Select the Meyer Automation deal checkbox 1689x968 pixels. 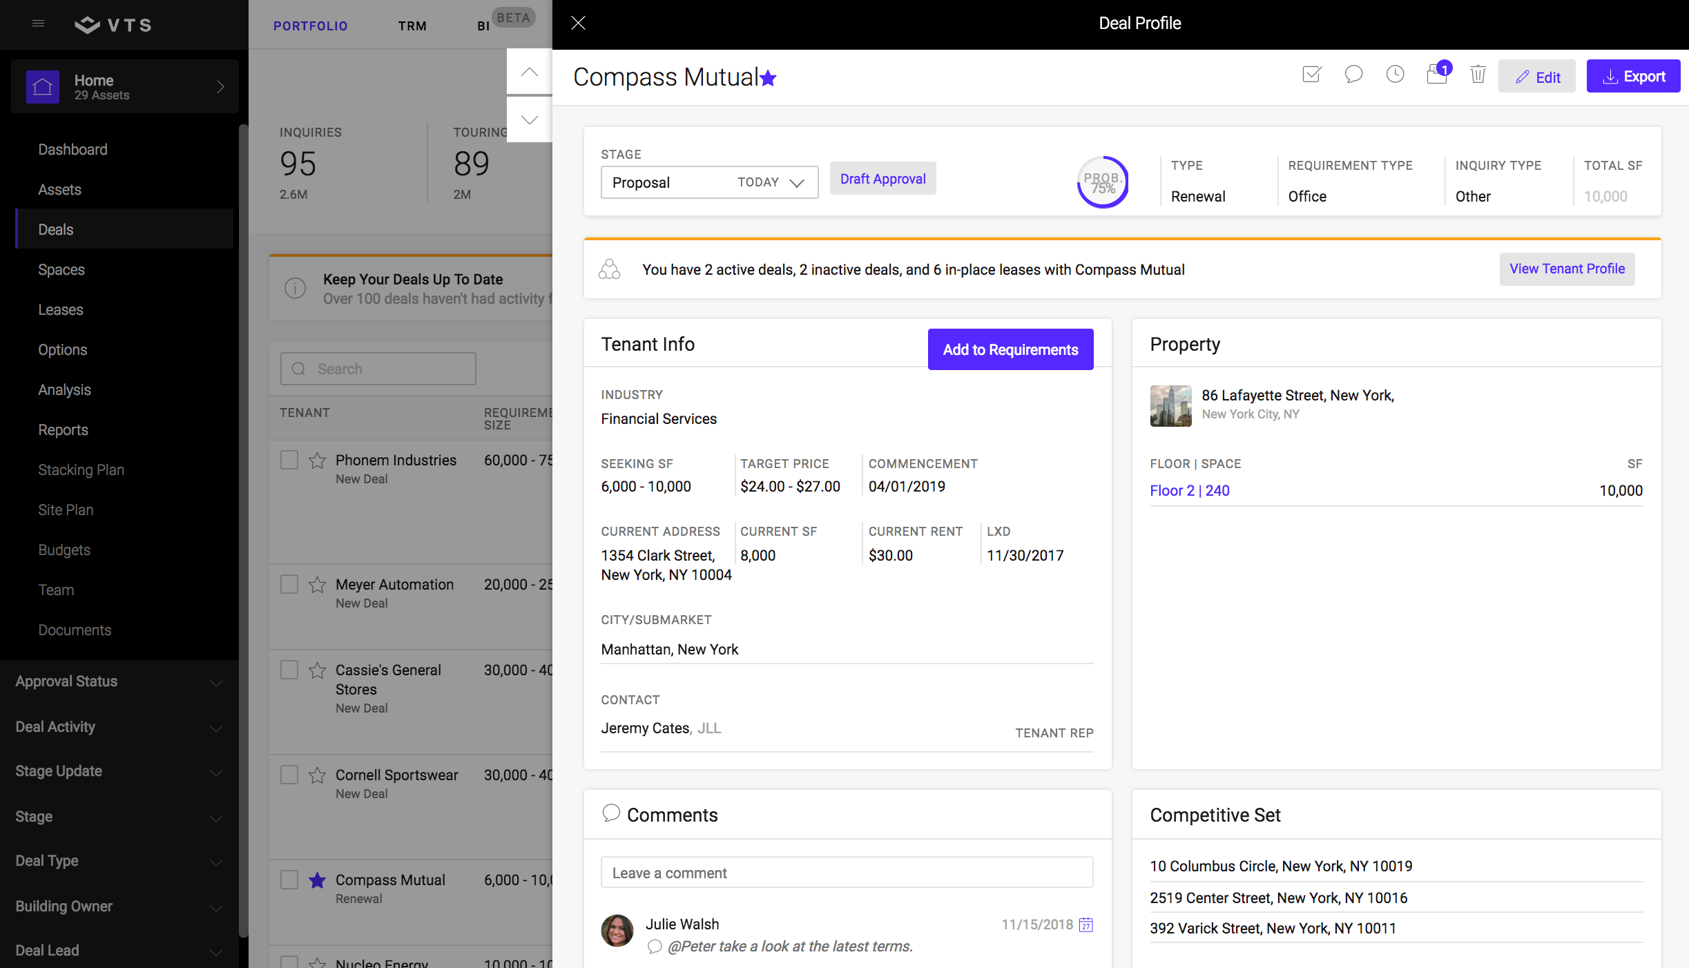click(289, 585)
